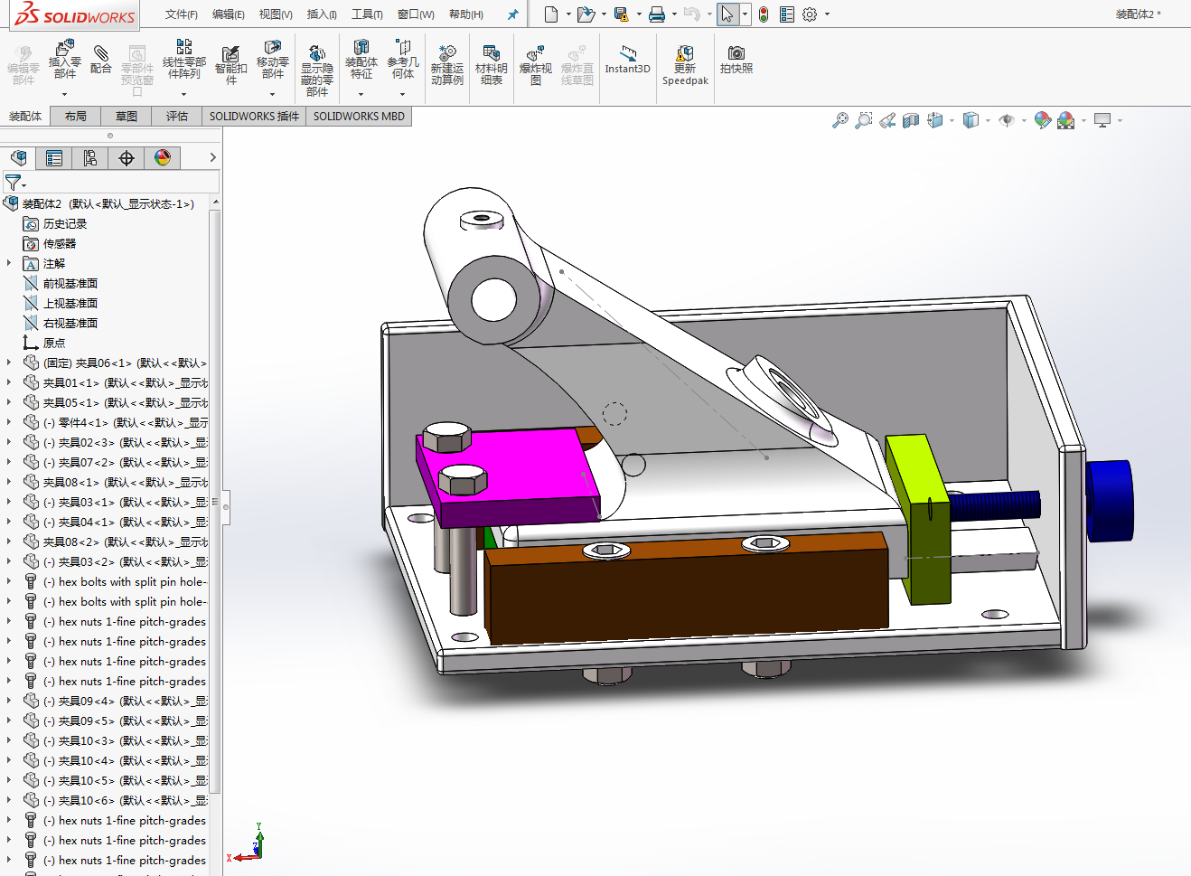This screenshot has height=876, width=1191.
Task: Switch to the 评估 (Evaluate) tab
Action: pos(176,117)
